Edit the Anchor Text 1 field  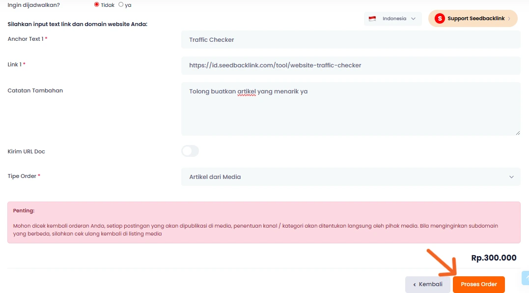click(x=351, y=40)
